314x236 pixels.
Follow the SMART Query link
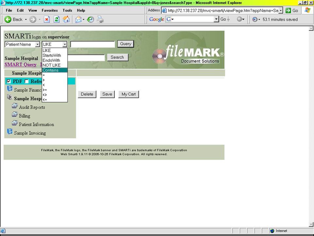pos(20,65)
